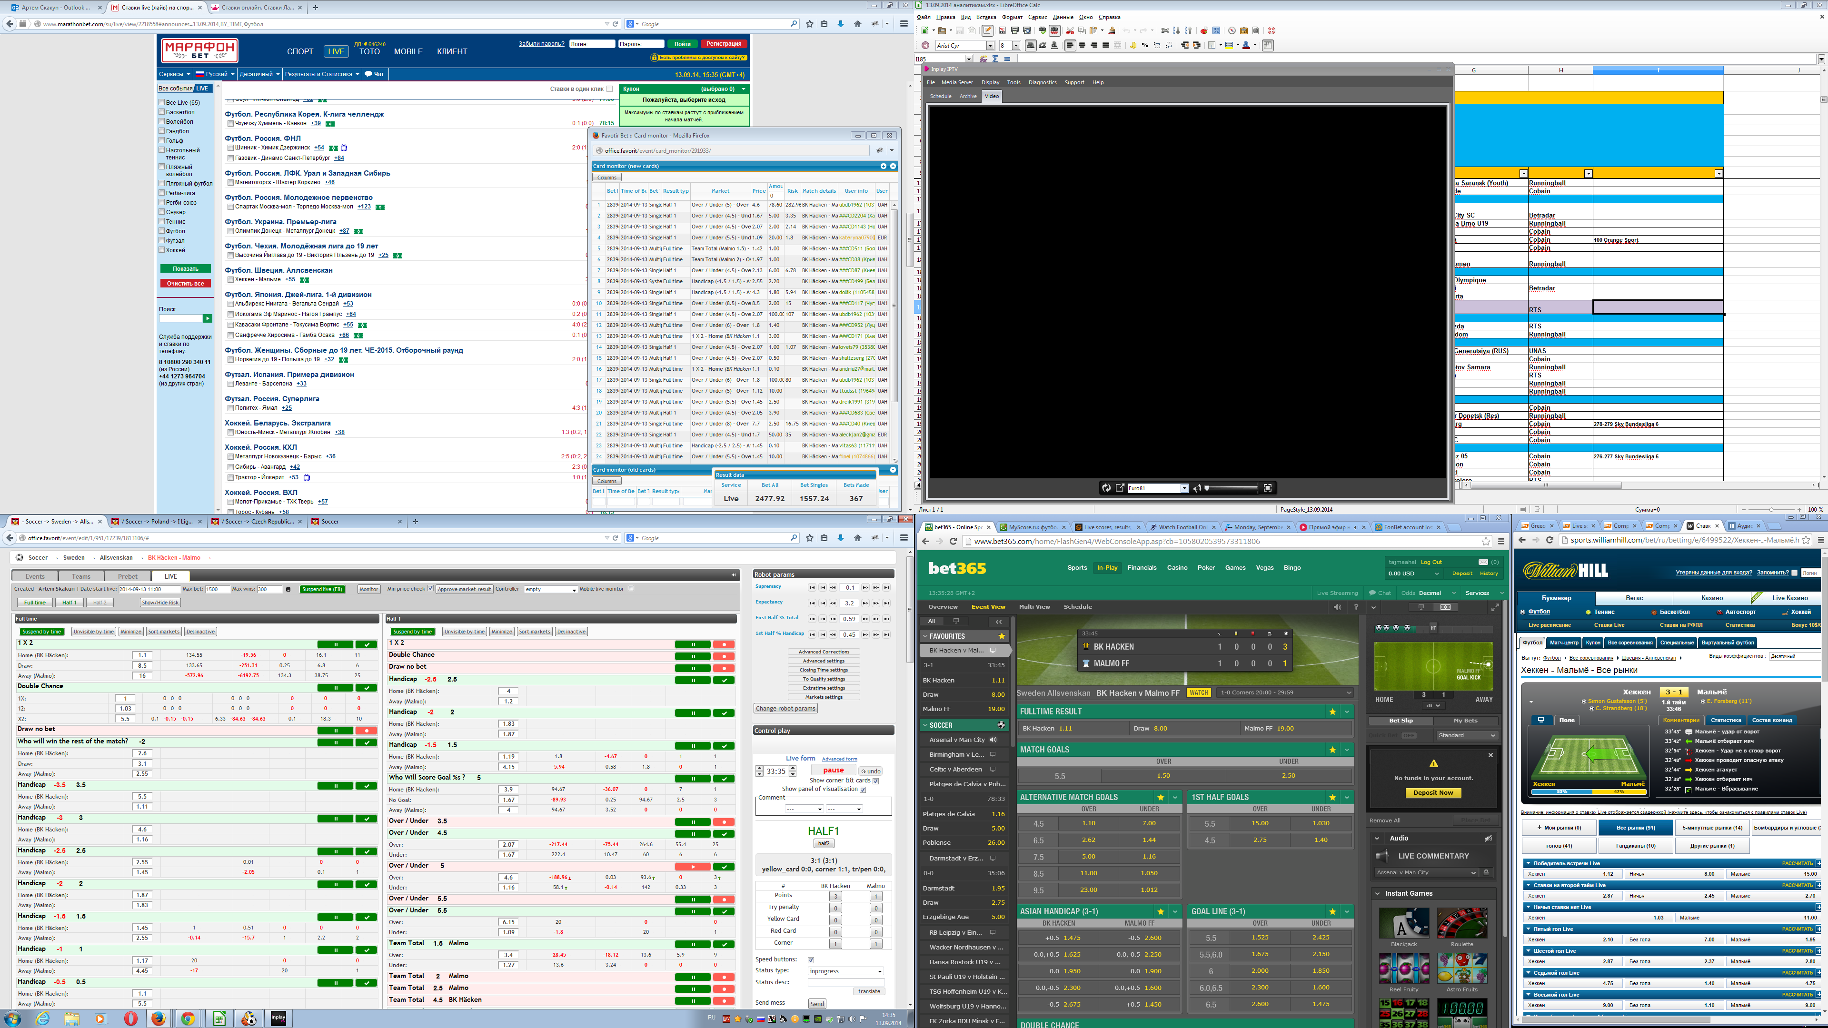Open the Arial Cyr font name dropdown
The image size is (1828, 1028).
coord(991,45)
